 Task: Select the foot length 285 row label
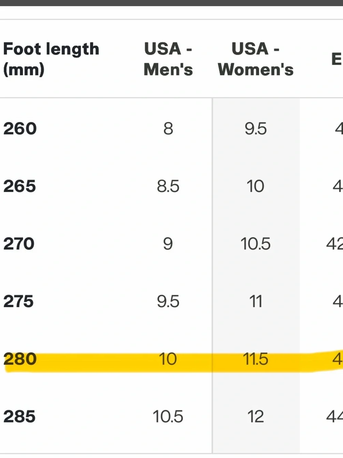[x=20, y=417]
